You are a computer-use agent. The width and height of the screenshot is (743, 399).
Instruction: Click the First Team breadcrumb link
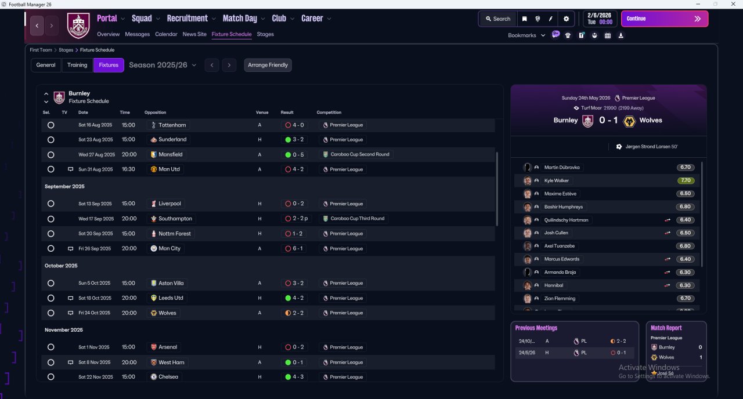[x=41, y=50]
